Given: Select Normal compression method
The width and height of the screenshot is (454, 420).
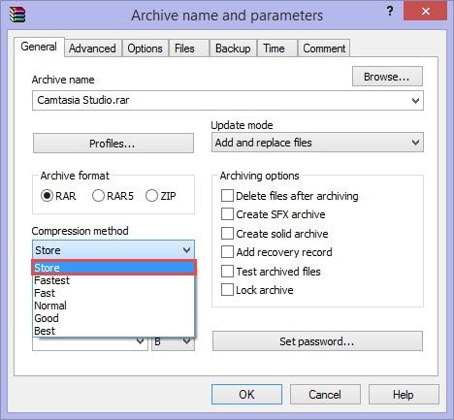Looking at the screenshot, I should pos(113,306).
